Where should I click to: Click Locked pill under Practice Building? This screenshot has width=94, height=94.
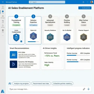[67, 25]
